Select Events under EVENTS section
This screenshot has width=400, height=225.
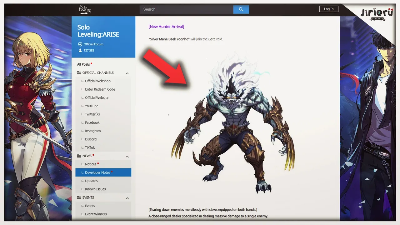[90, 206]
